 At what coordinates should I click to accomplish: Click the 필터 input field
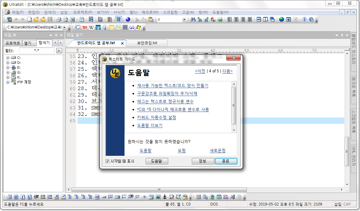(x=37, y=51)
